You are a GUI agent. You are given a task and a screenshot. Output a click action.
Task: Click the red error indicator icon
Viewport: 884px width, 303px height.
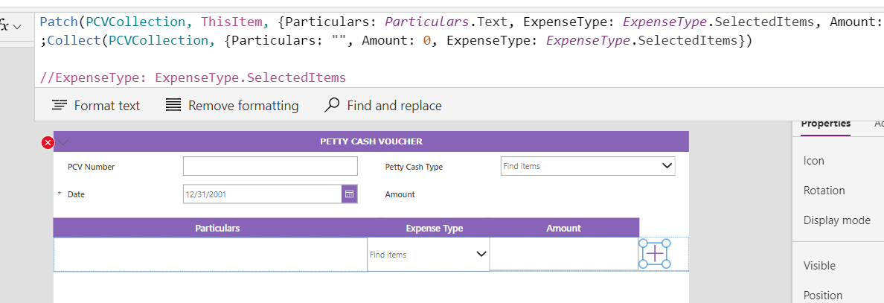point(48,142)
